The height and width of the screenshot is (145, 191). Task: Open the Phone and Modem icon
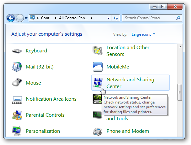(x=97, y=131)
